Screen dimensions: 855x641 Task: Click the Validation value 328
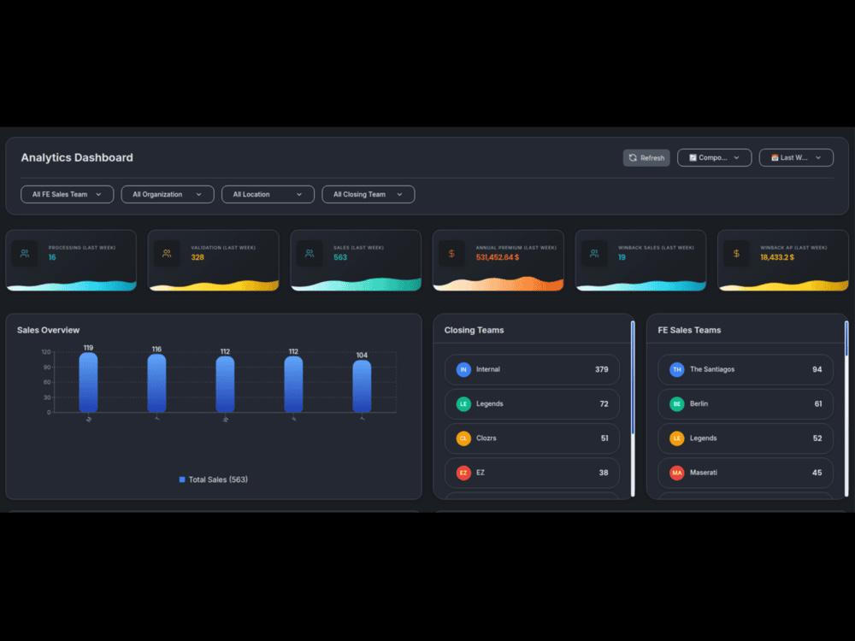tap(198, 257)
